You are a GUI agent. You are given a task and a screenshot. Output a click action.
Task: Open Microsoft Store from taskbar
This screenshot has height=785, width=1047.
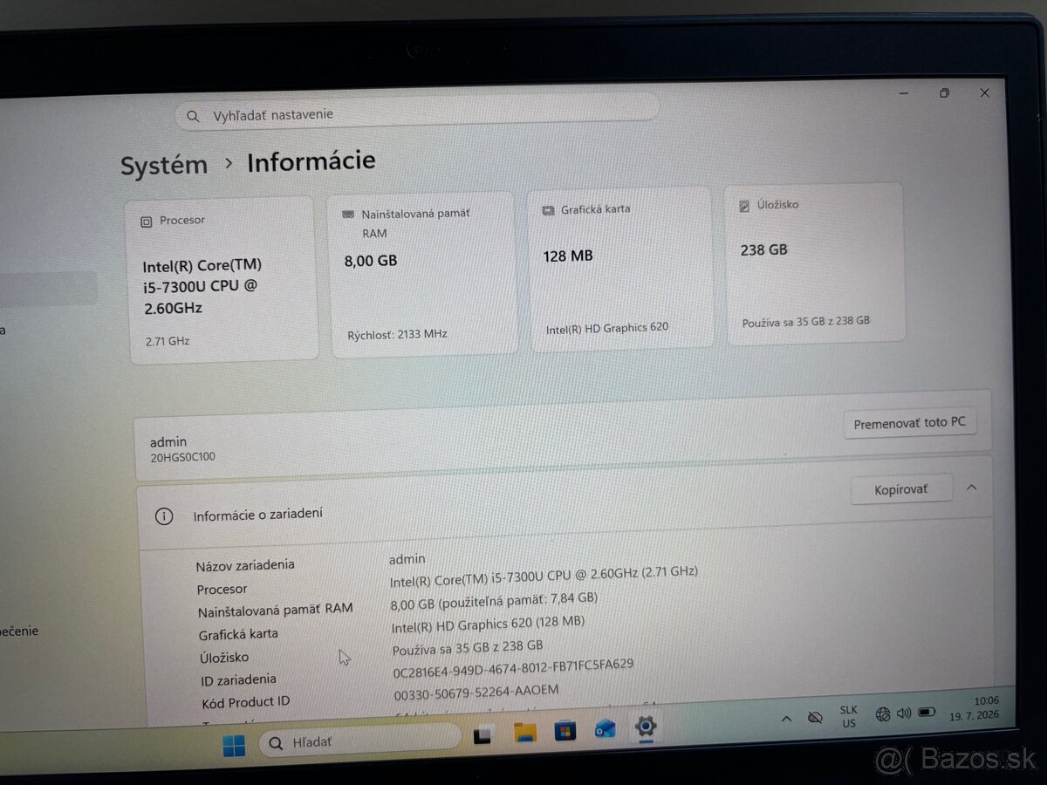point(565,731)
